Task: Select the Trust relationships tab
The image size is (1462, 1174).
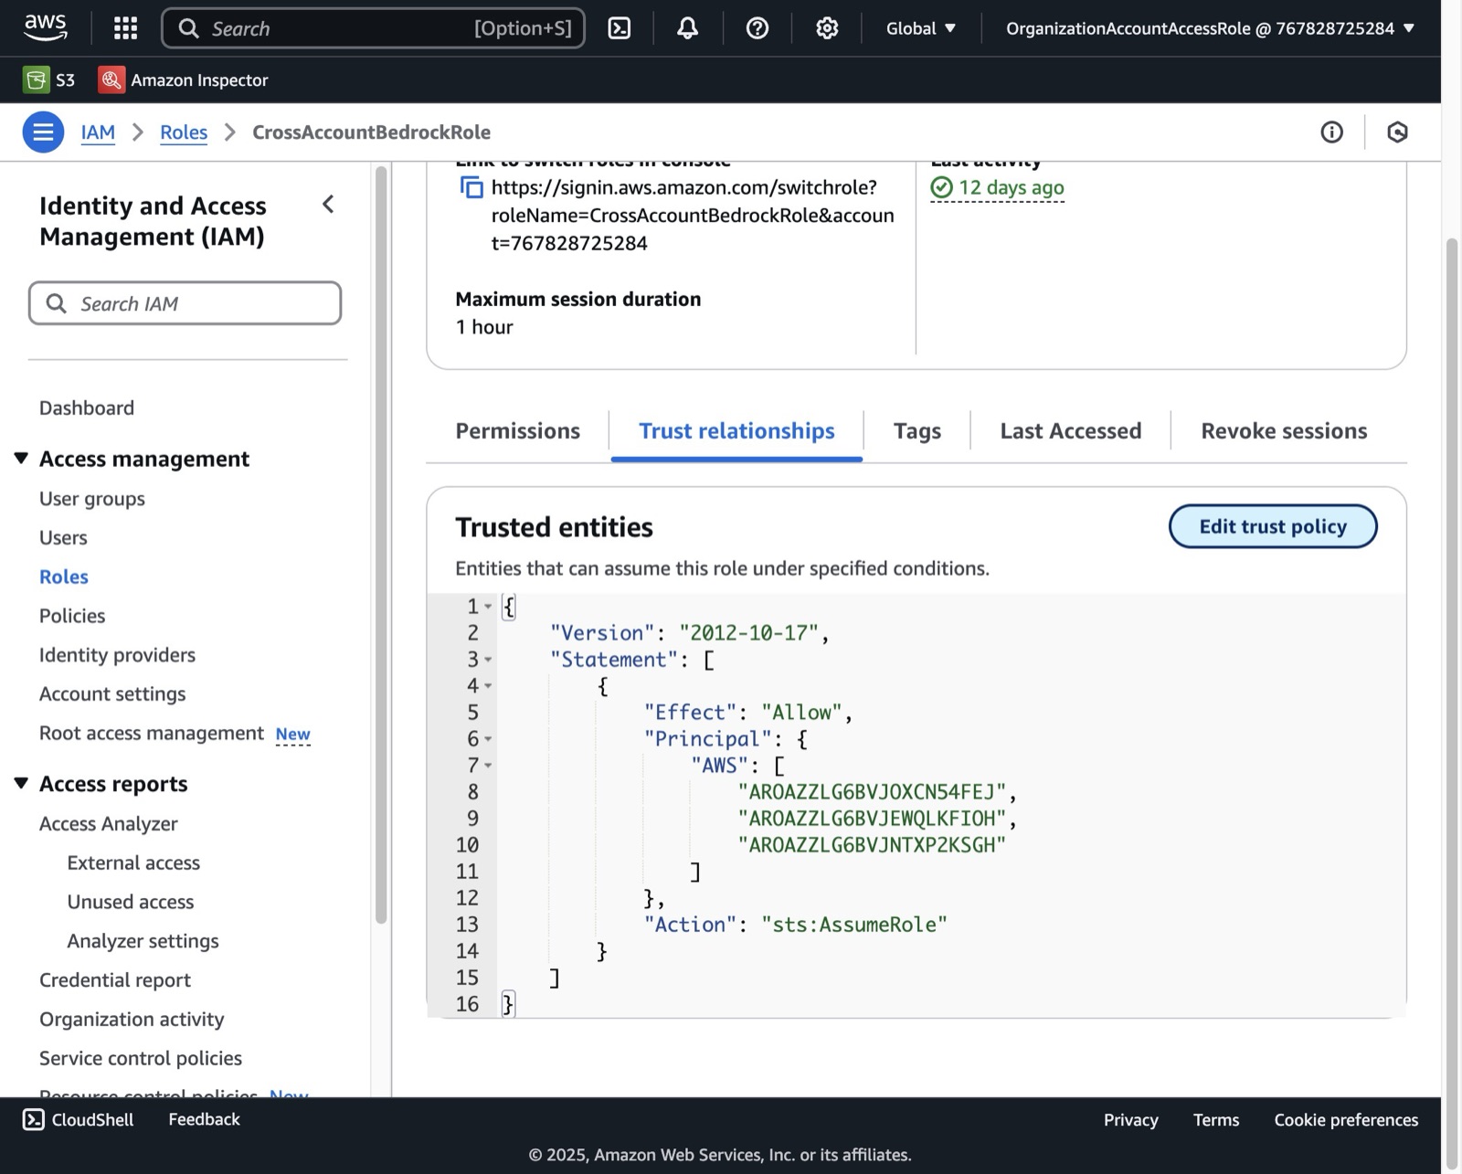Action: 736,430
